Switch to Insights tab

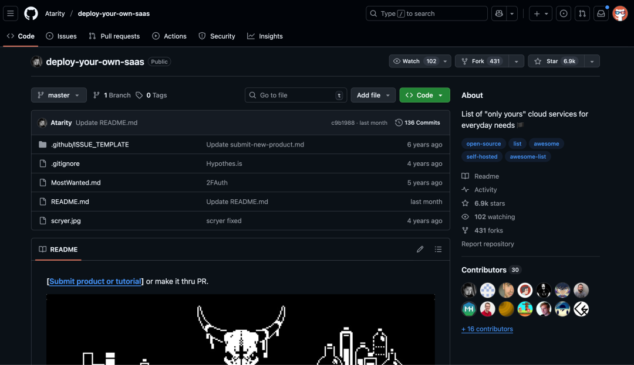[265, 36]
